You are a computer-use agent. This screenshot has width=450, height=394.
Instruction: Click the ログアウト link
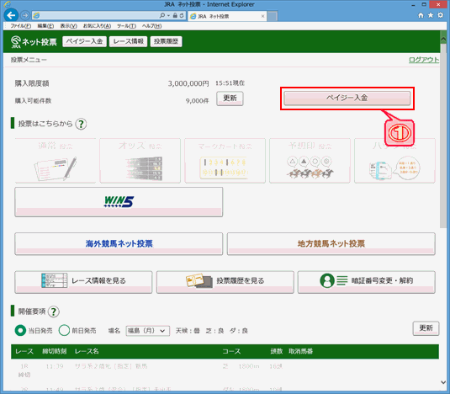click(x=424, y=60)
